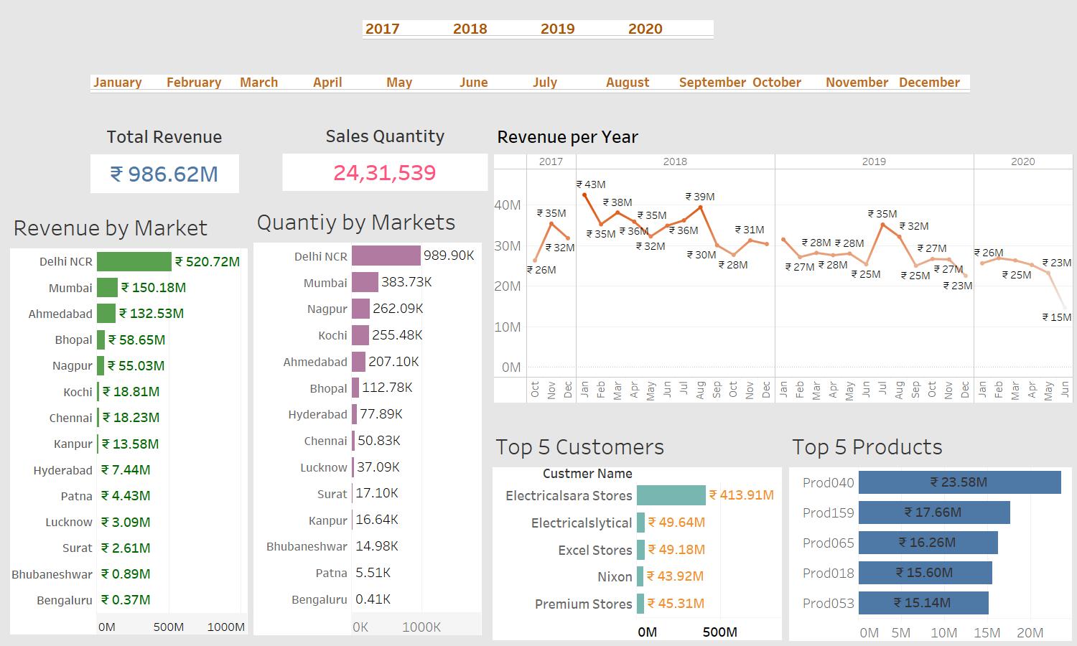
Task: Click the Total Revenue value
Action: (x=164, y=174)
